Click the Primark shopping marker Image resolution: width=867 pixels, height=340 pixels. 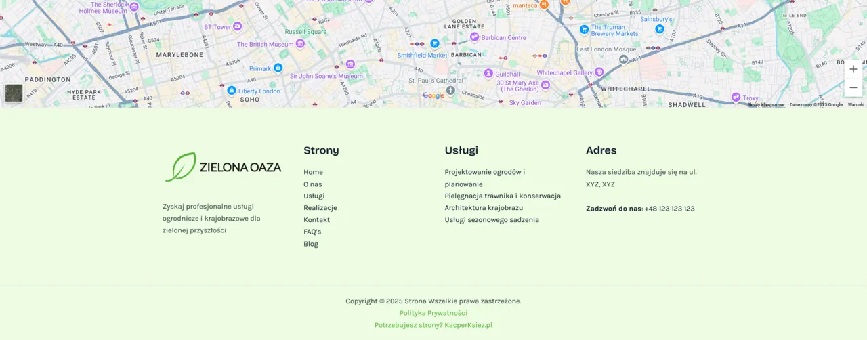pyautogui.click(x=278, y=68)
